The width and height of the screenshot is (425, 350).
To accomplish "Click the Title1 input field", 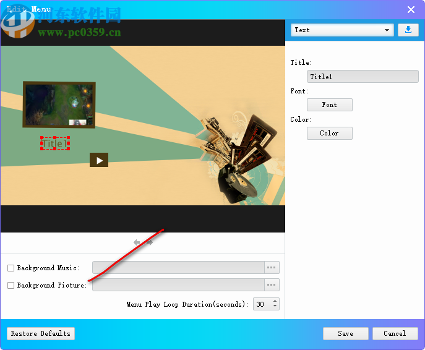I will (363, 77).
